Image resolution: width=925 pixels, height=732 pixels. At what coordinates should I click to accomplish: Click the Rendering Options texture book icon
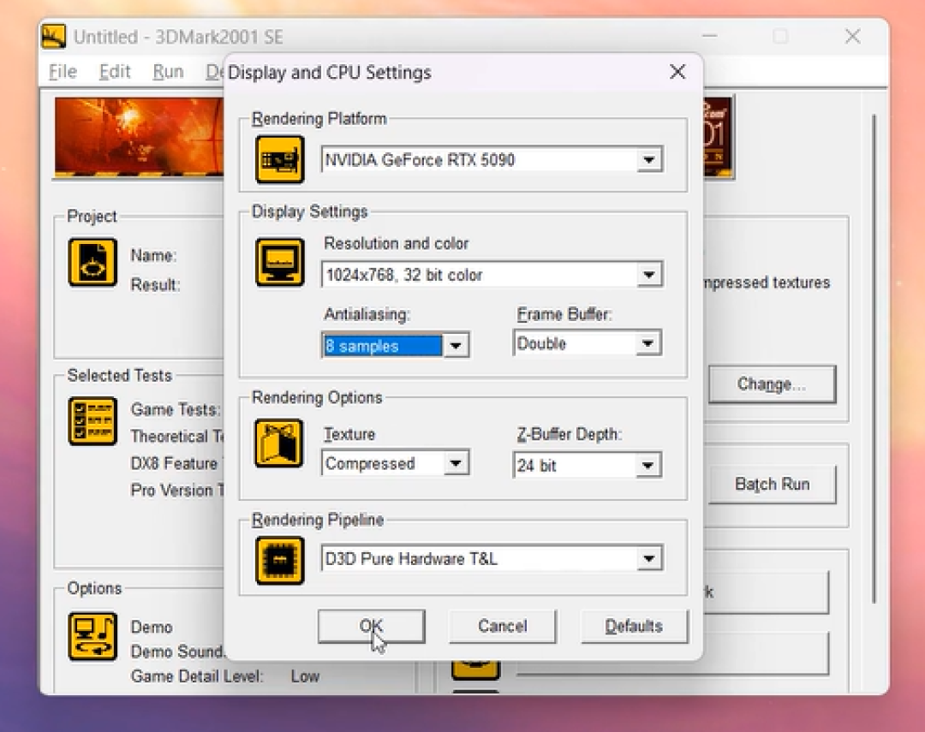(x=279, y=443)
